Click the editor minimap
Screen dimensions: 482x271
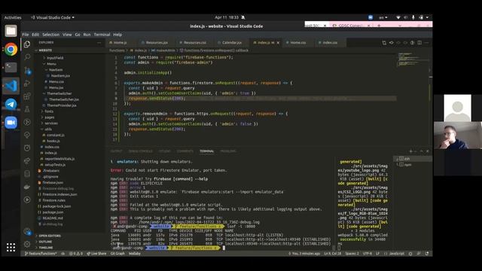tap(413, 60)
